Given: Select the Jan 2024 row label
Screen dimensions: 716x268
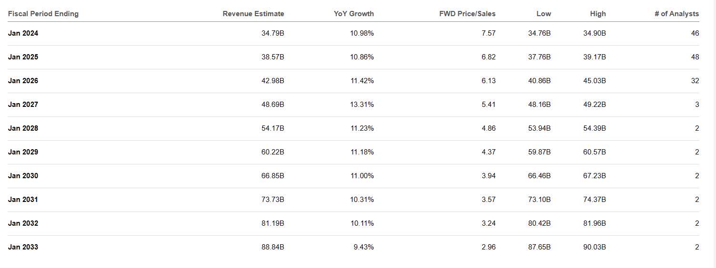Looking at the screenshot, I should 23,33.
